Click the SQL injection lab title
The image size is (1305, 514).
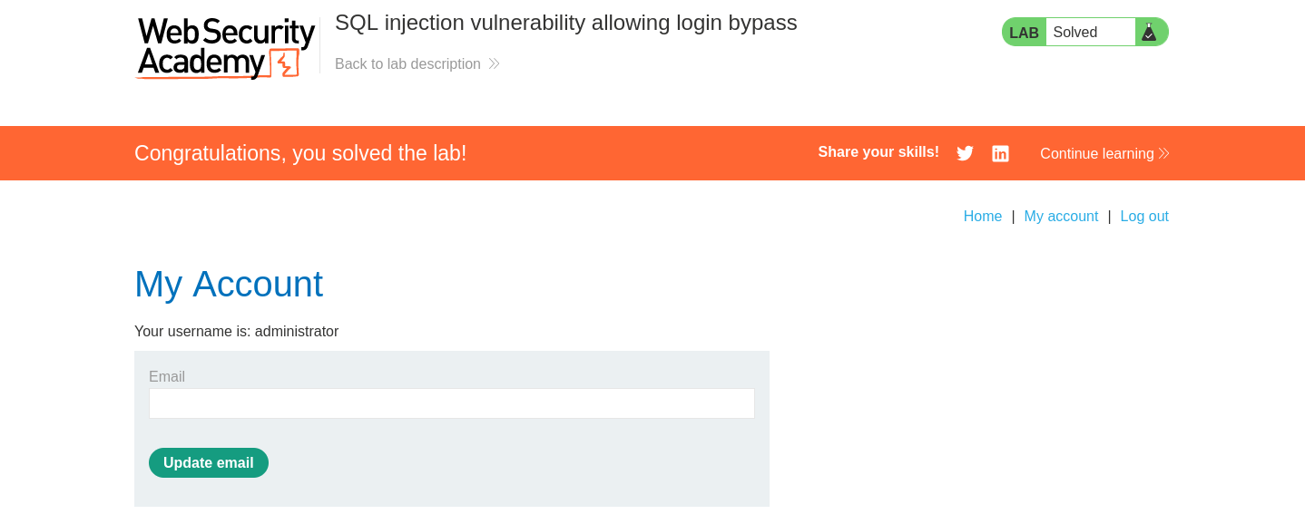click(x=566, y=23)
